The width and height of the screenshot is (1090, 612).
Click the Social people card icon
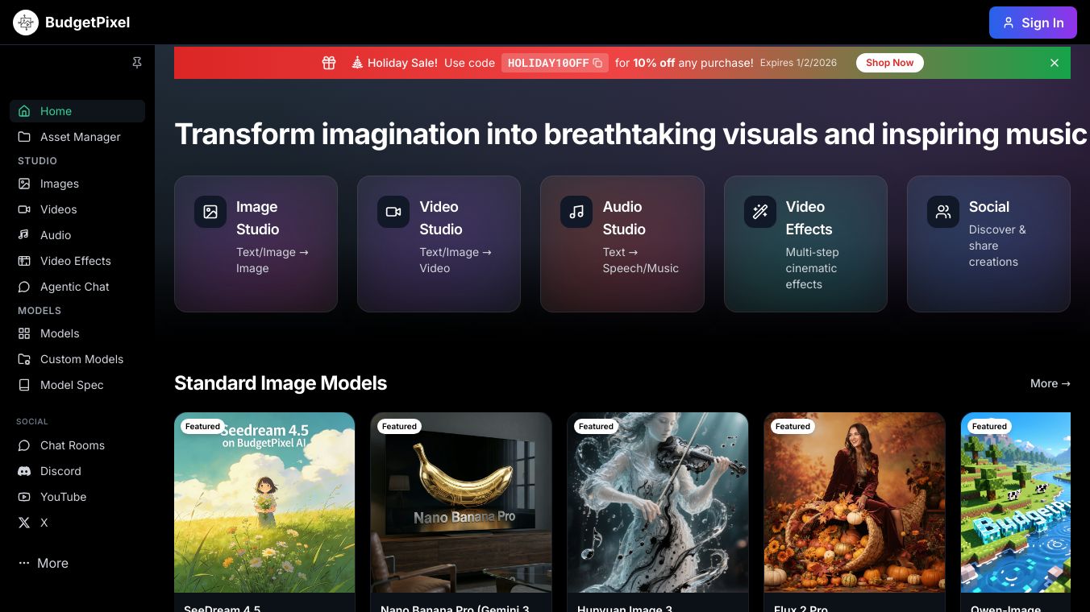(943, 212)
